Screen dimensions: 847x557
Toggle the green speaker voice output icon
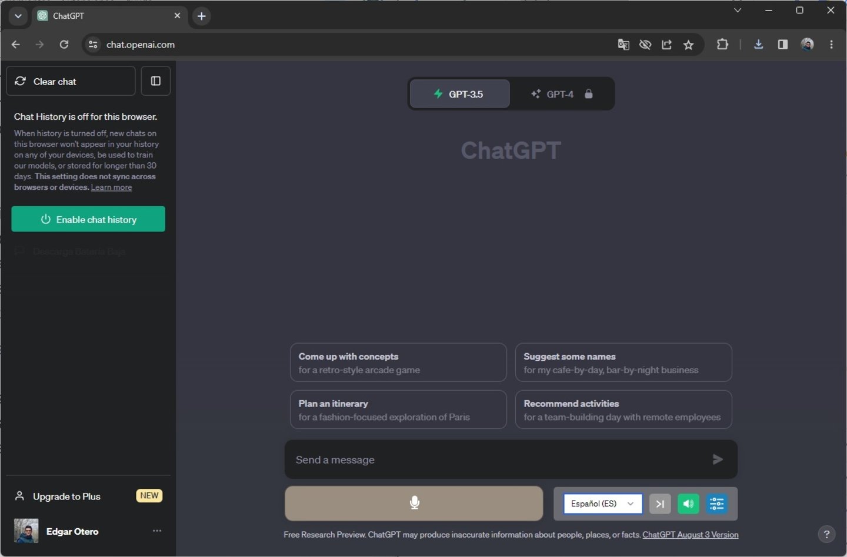[x=688, y=504]
